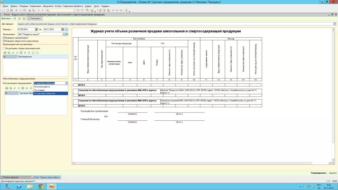Click the M- memory toolbar button
Viewport: 338px width, 190px height.
[121, 10]
